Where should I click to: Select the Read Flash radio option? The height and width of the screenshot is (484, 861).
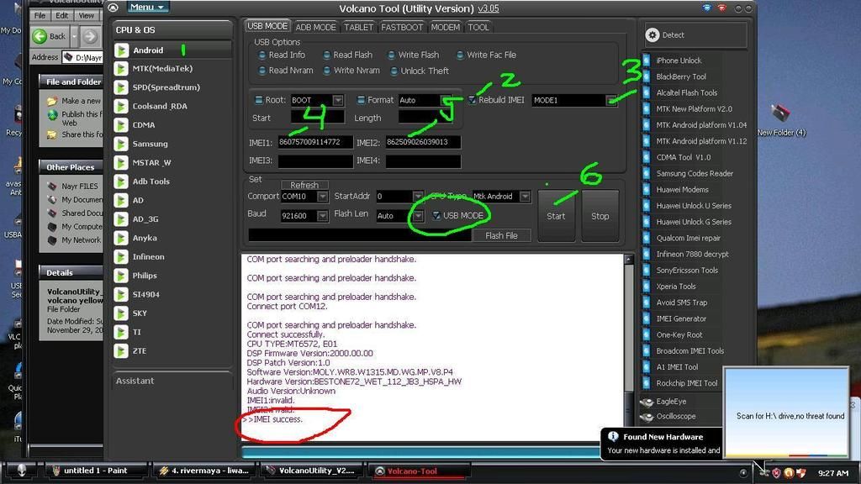tap(327, 55)
